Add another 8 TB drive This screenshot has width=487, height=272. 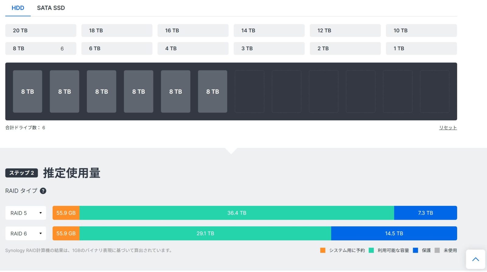40,48
